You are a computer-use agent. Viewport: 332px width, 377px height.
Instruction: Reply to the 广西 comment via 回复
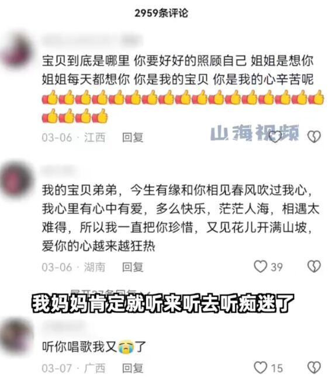[x=133, y=368]
